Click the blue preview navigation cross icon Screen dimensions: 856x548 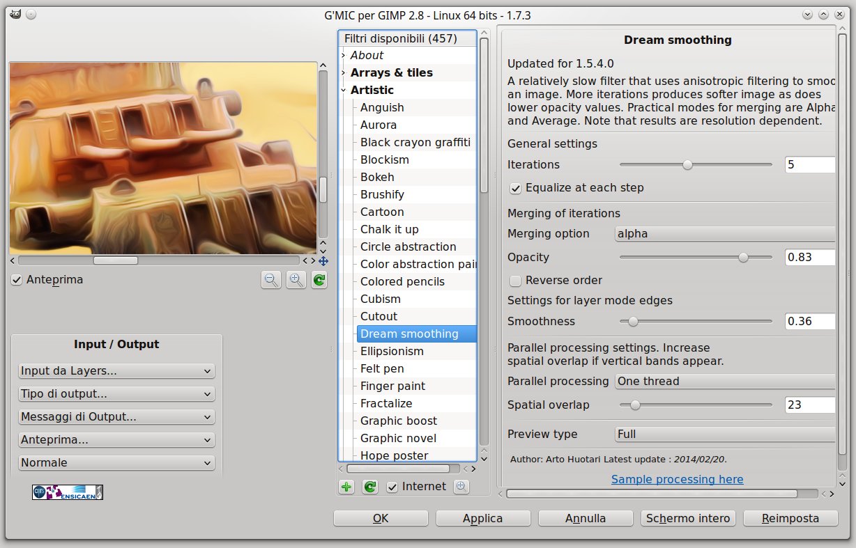(x=323, y=260)
